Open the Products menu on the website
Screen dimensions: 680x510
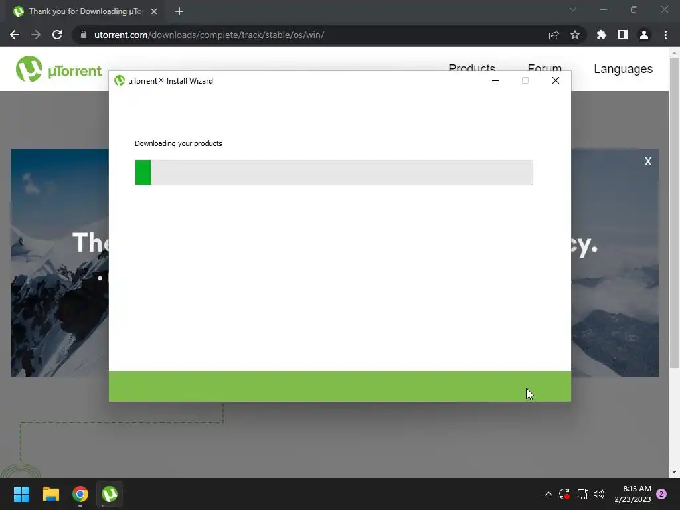click(x=472, y=68)
